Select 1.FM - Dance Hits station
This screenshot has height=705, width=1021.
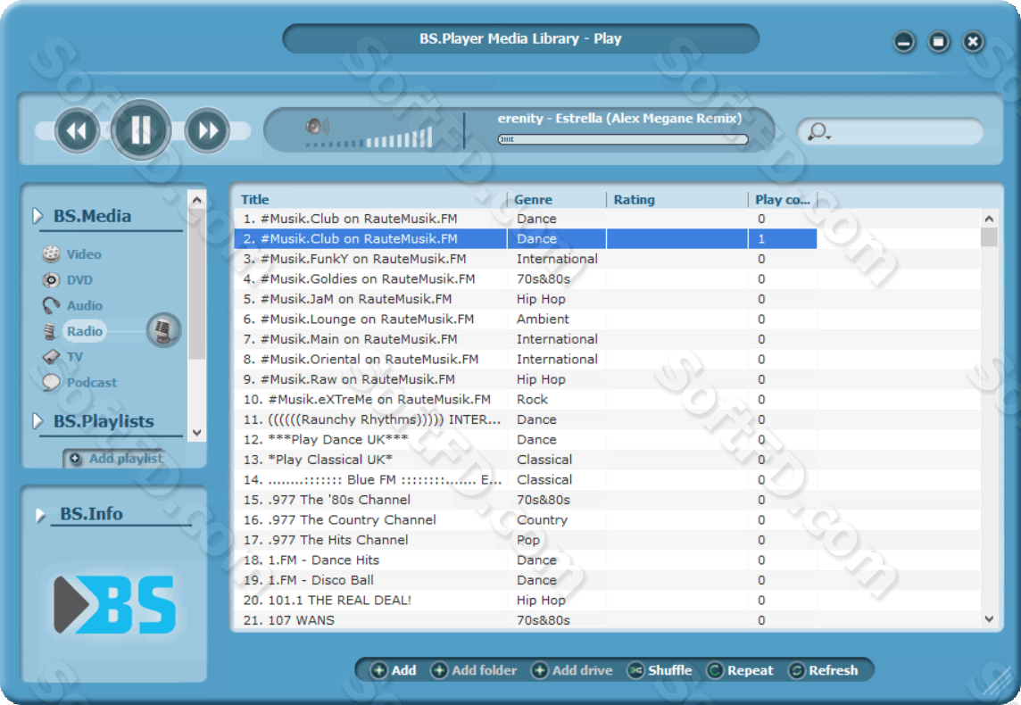click(526, 560)
